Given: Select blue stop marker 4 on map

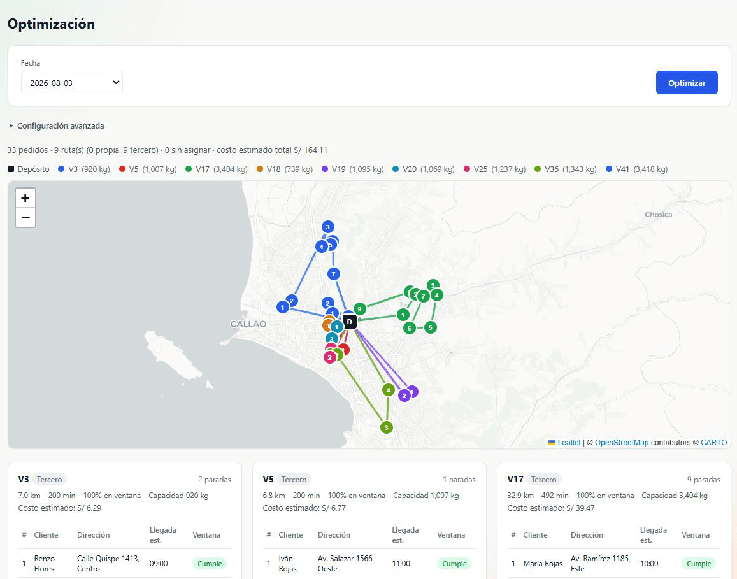Looking at the screenshot, I should click(x=322, y=247).
